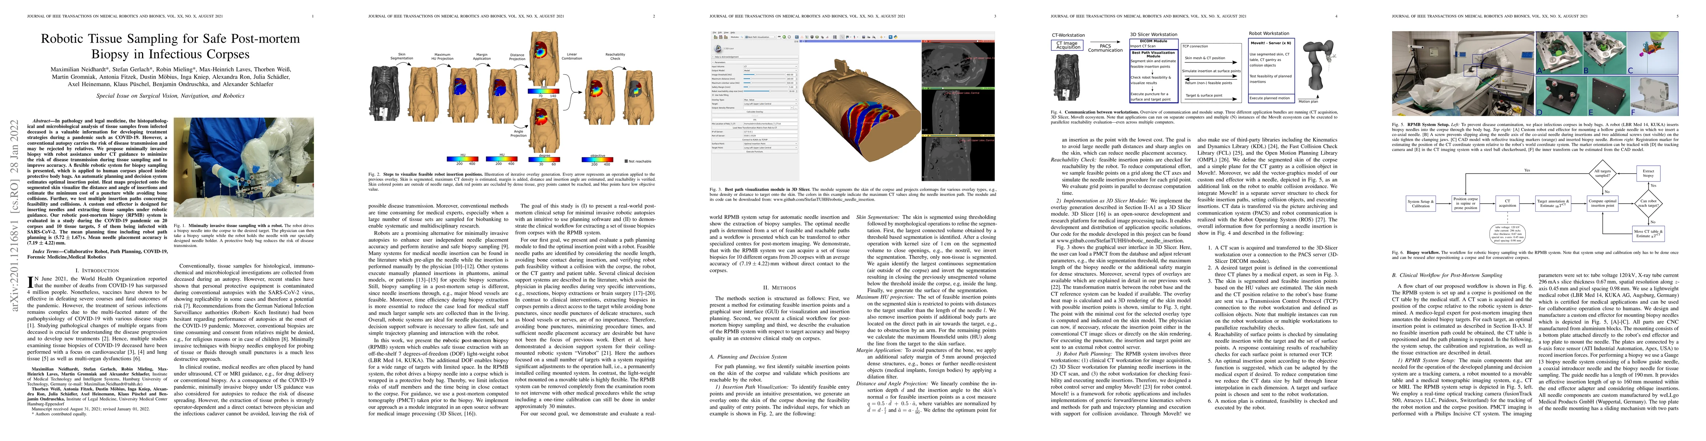Screen dimensions: 1706x441
Task: Click the 'Extract biopsy' flowchart box
Action: pyautogui.click(x=1648, y=174)
